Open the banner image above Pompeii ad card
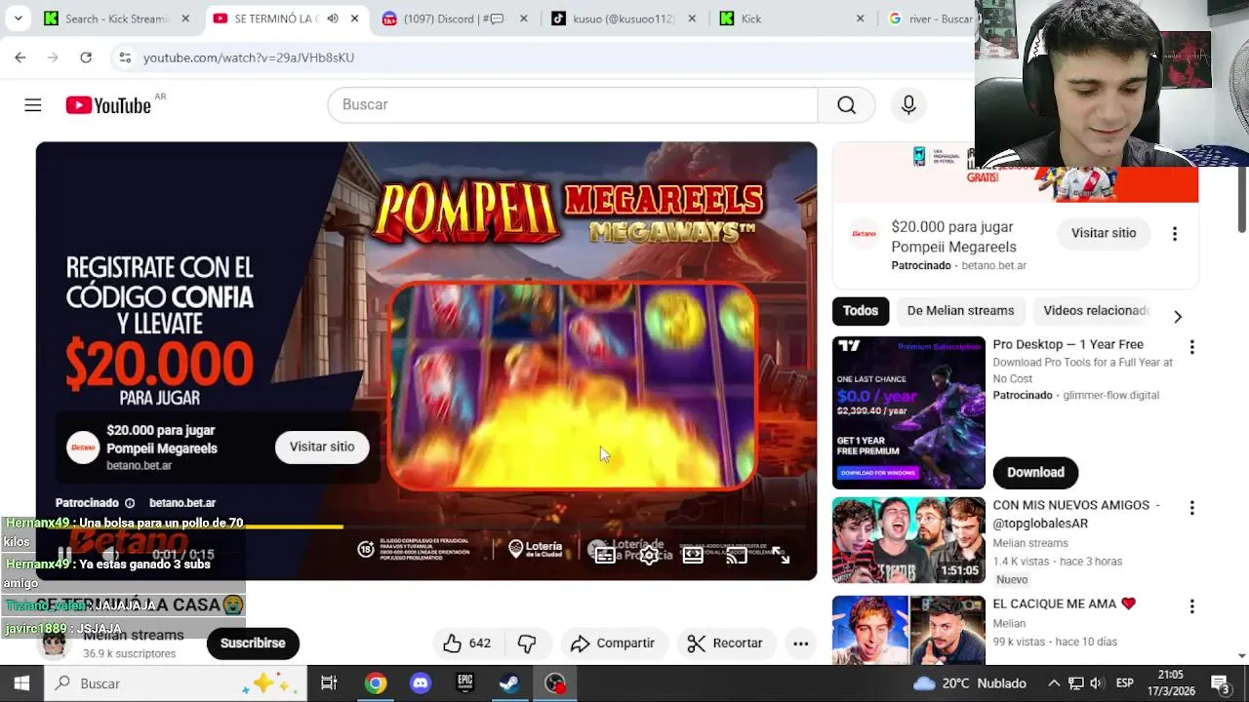Viewport: 1249px width, 702px height. click(1015, 173)
